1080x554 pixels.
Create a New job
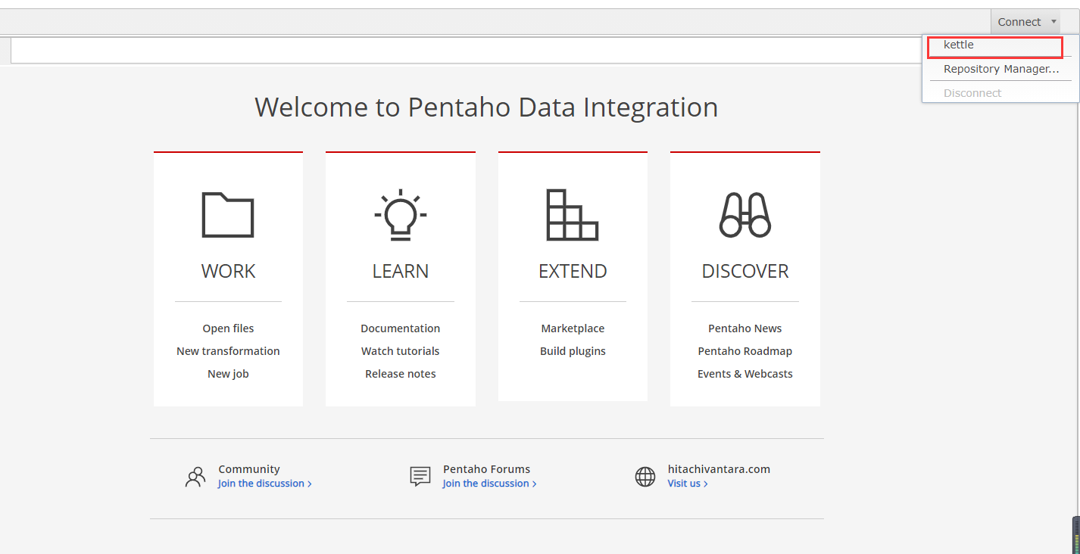(x=228, y=374)
